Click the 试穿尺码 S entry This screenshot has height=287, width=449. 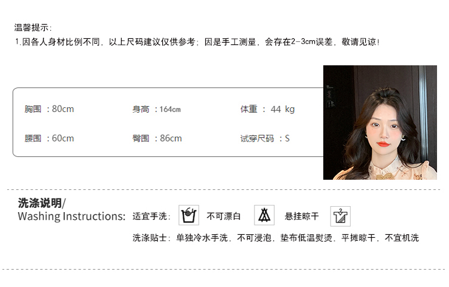tap(265, 138)
